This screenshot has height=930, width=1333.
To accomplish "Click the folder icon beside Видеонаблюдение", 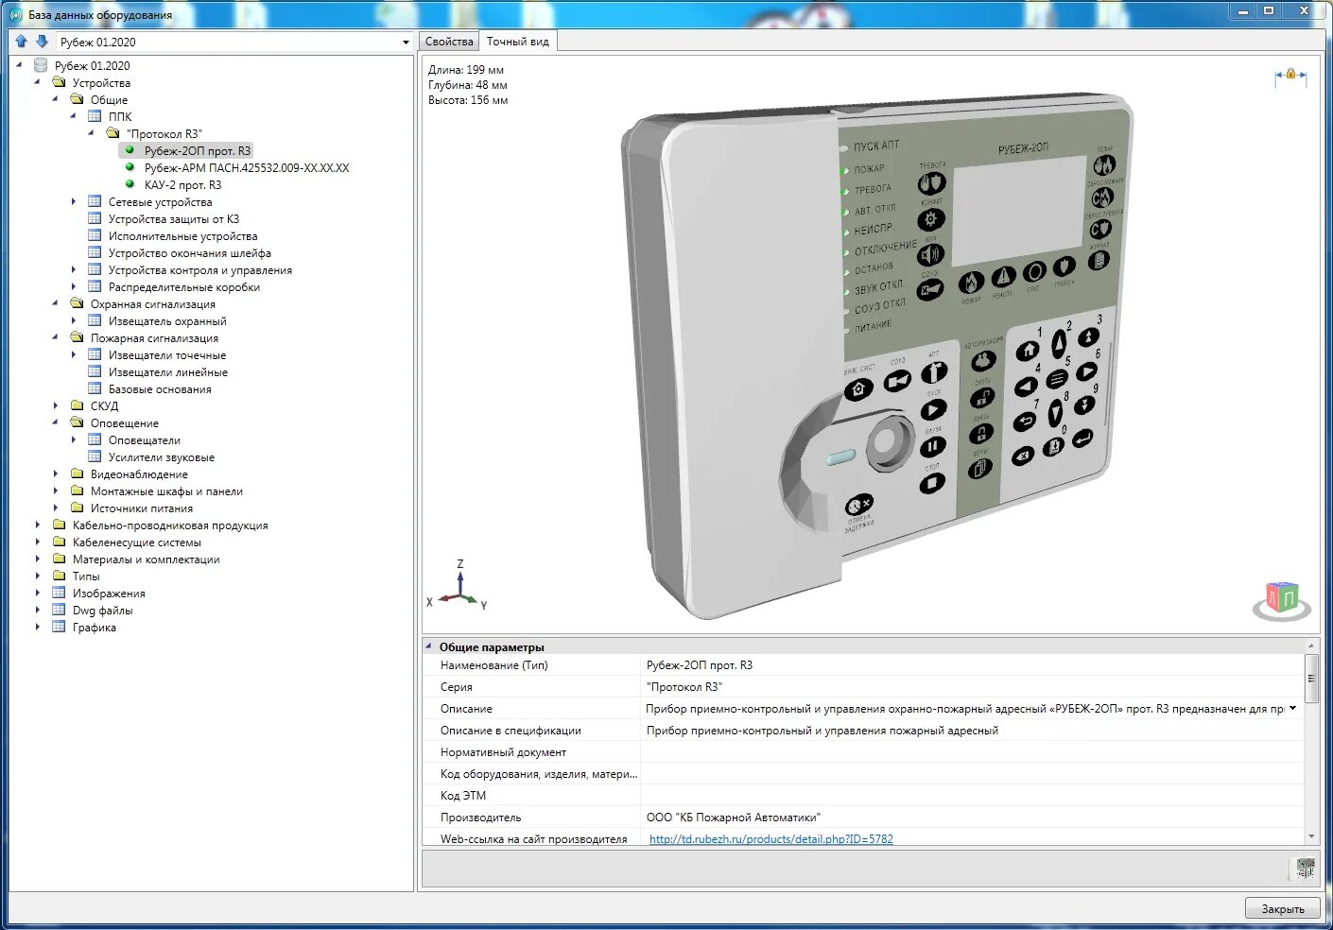I will pyautogui.click(x=77, y=474).
